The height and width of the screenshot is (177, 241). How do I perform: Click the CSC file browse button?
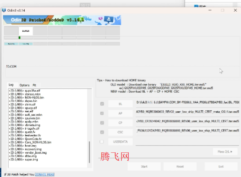click(x=120, y=132)
